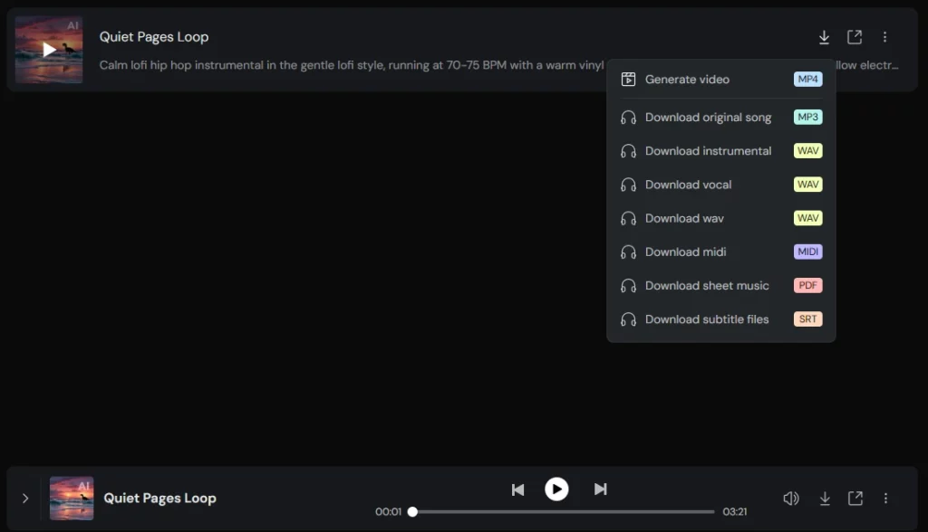Click the download icon in the bottom player bar
Screen dimensions: 928x532
click(x=824, y=498)
